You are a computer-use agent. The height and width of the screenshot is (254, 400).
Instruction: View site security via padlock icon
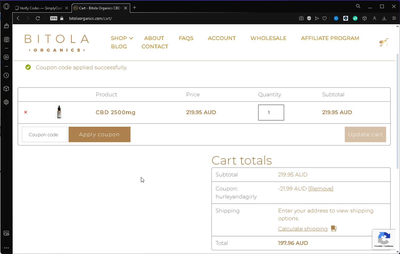[62, 18]
